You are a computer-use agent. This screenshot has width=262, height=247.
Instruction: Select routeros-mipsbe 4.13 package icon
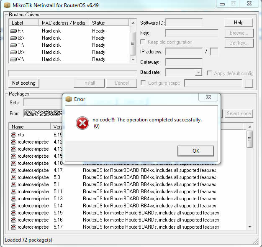13,149
